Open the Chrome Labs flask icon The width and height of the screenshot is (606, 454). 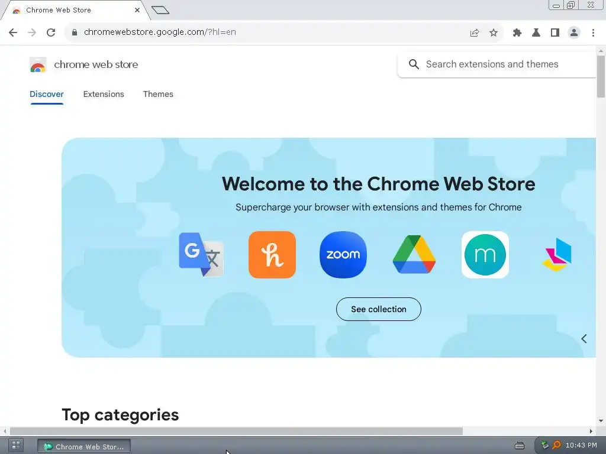tap(536, 33)
